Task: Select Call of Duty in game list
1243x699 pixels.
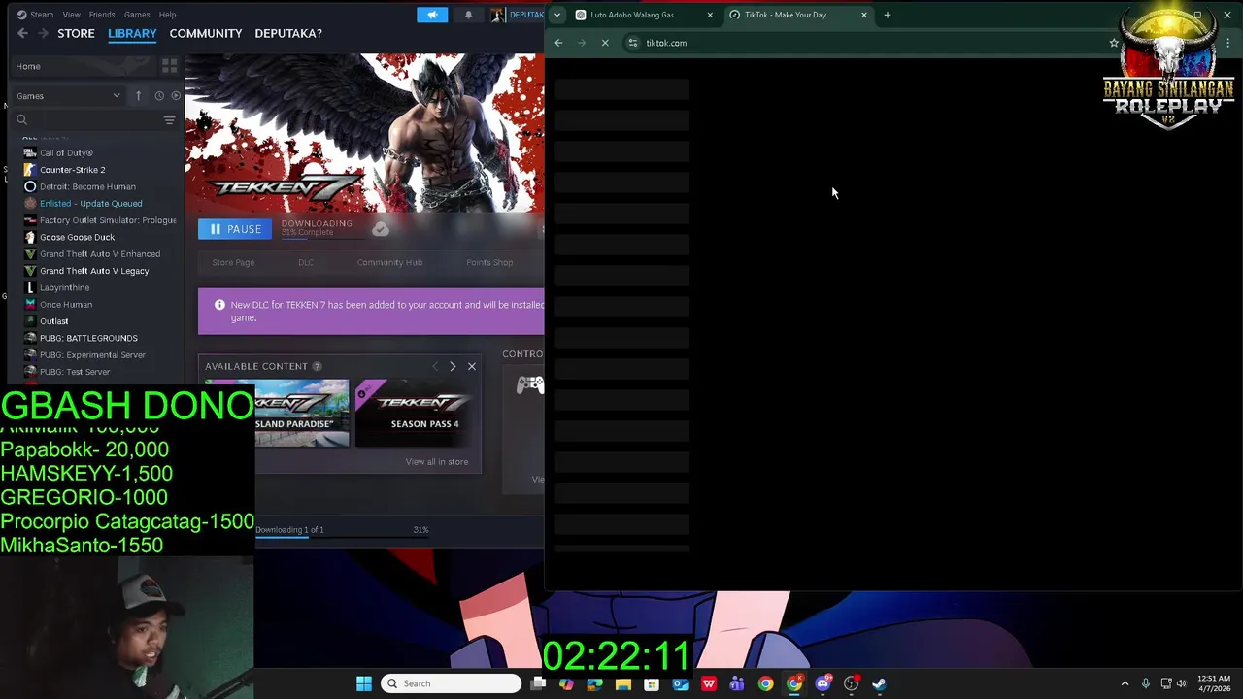Action: click(66, 152)
